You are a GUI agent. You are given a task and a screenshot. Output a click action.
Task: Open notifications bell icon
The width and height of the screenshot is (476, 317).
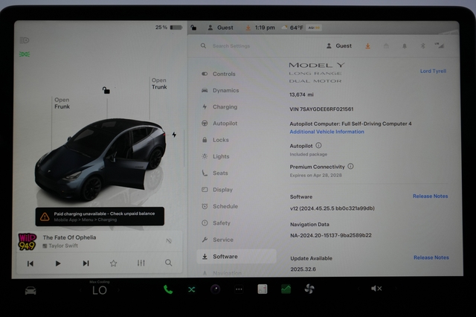pyautogui.click(x=405, y=46)
